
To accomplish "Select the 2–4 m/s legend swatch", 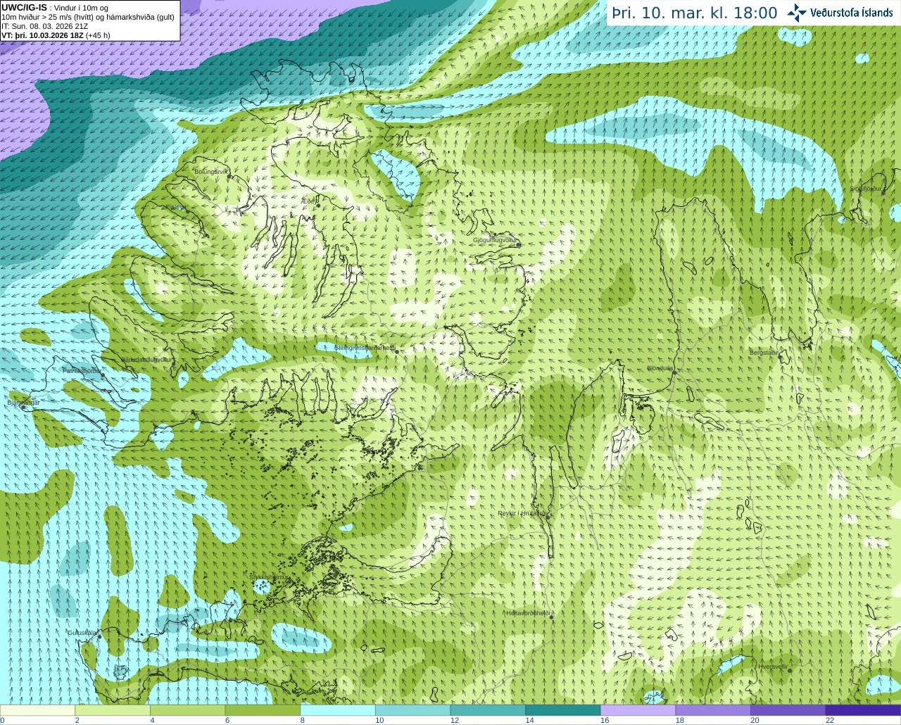I will [x=113, y=710].
